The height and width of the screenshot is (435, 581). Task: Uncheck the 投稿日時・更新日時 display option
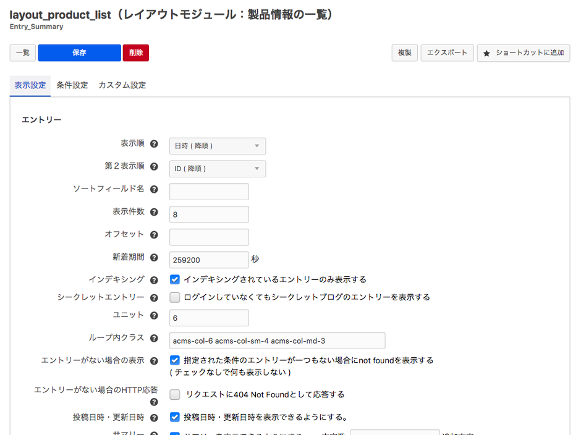pyautogui.click(x=175, y=417)
